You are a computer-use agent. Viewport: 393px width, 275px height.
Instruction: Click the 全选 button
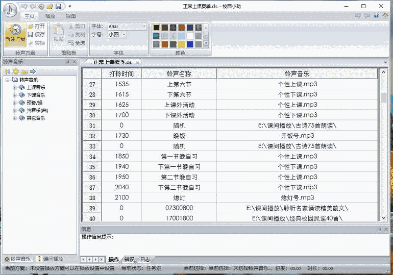click(x=77, y=43)
